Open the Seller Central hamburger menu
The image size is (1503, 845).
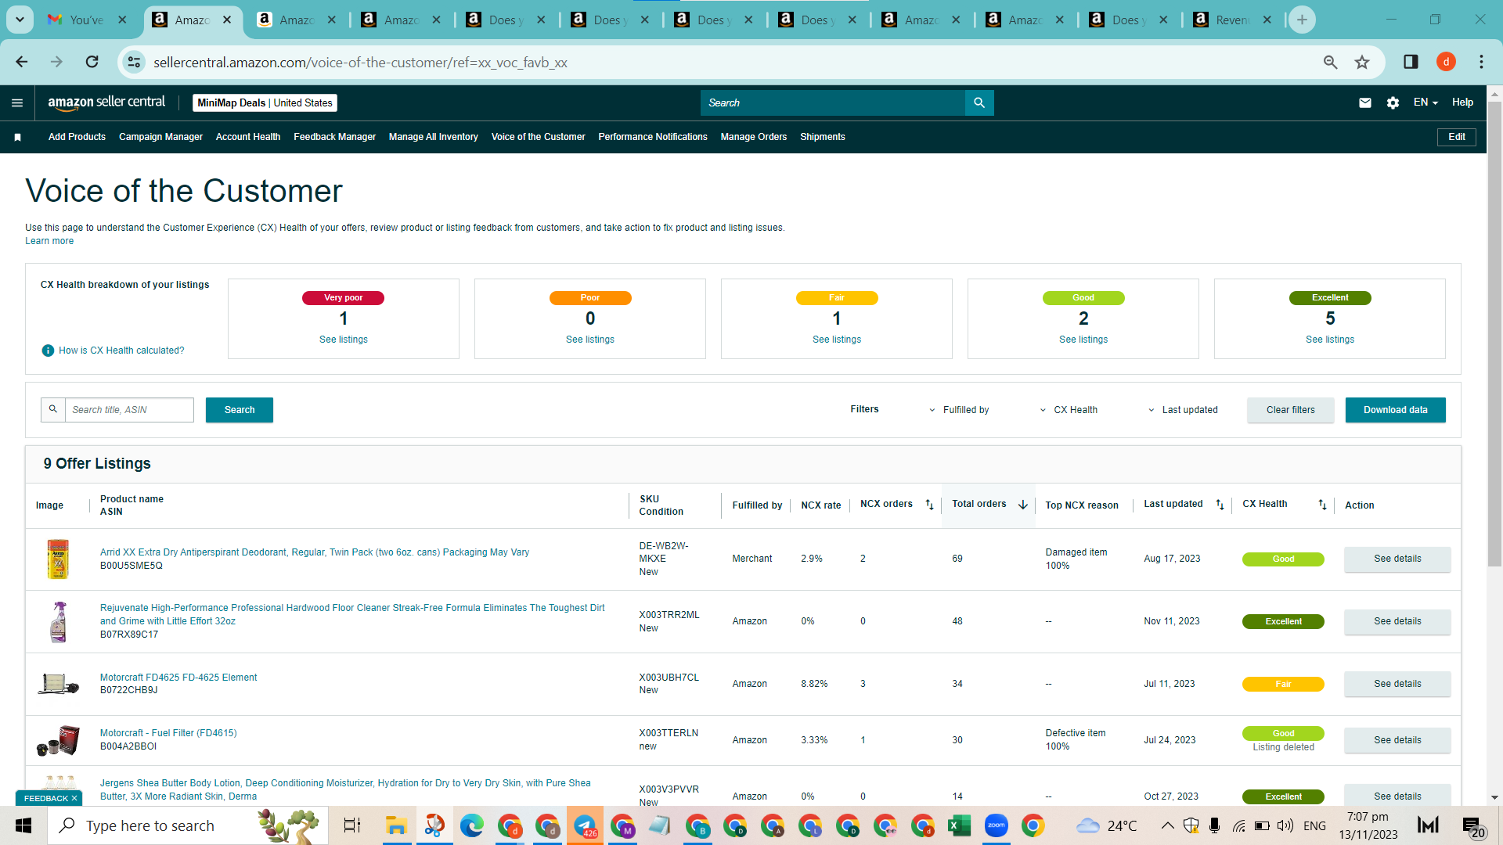coord(17,102)
